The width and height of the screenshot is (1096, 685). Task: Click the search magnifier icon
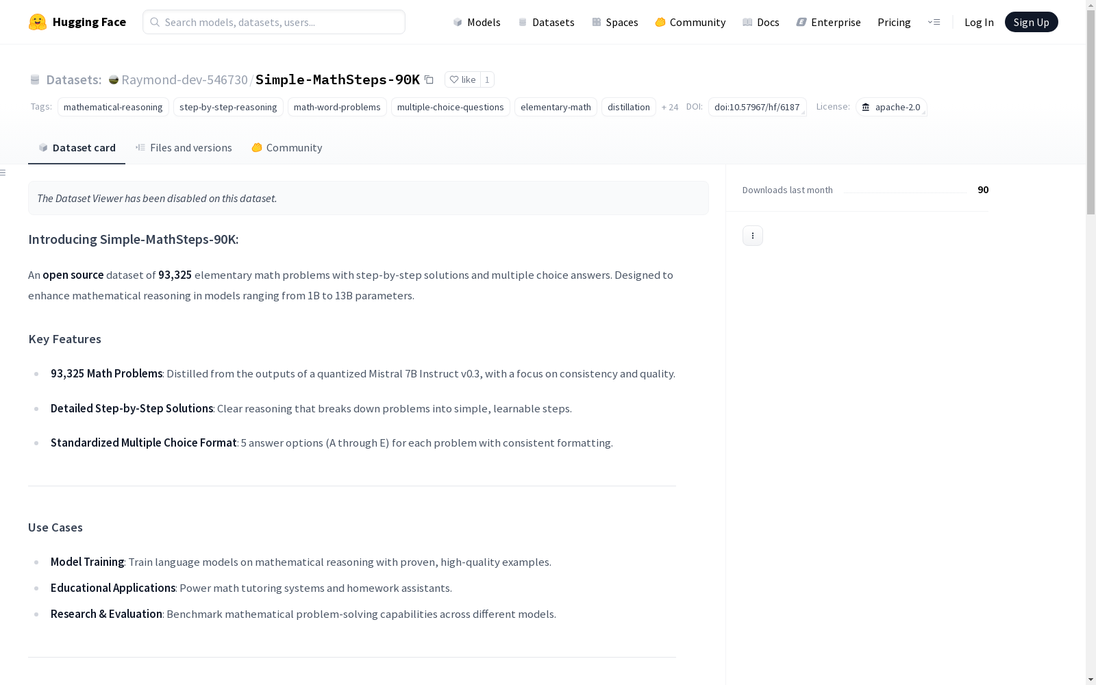tap(155, 22)
